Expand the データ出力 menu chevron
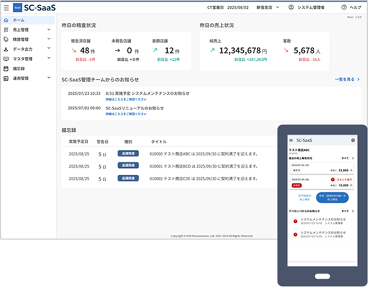The image size is (381, 291). [x=49, y=48]
